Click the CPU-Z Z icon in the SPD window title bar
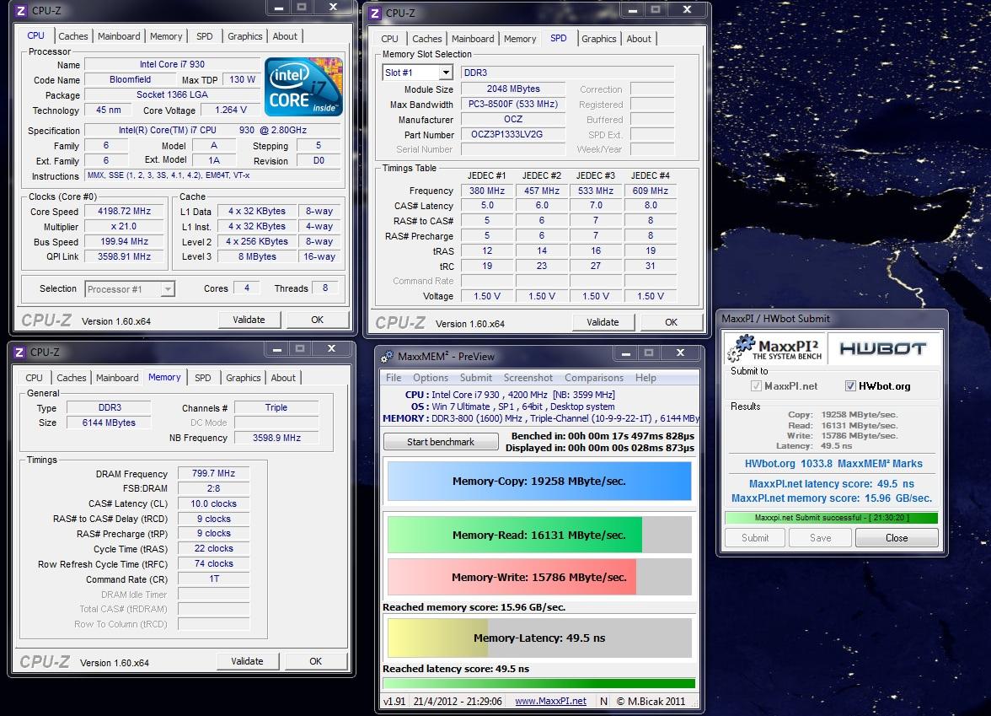Screen dimensions: 991x716 click(x=375, y=13)
